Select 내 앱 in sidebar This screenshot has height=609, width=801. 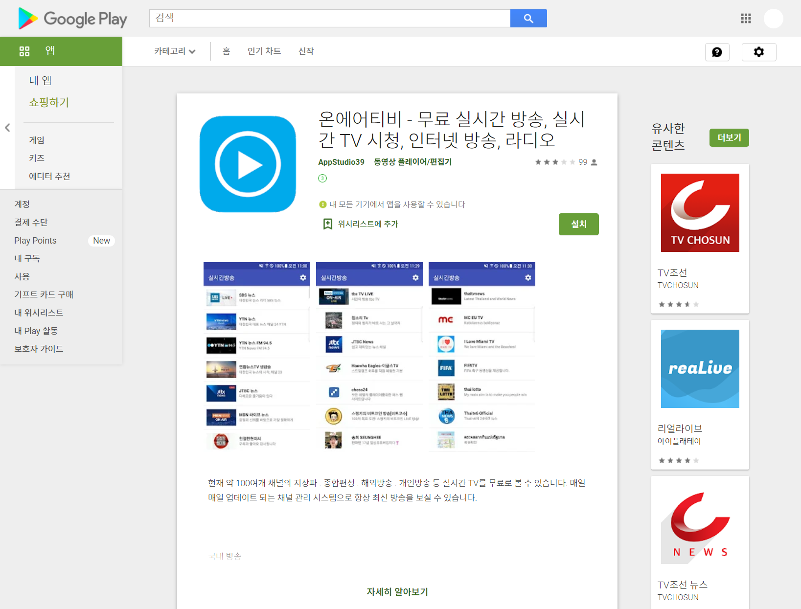click(x=40, y=80)
